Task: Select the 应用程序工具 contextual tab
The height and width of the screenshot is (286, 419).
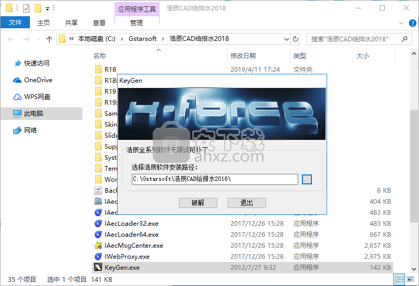Action: [137, 9]
